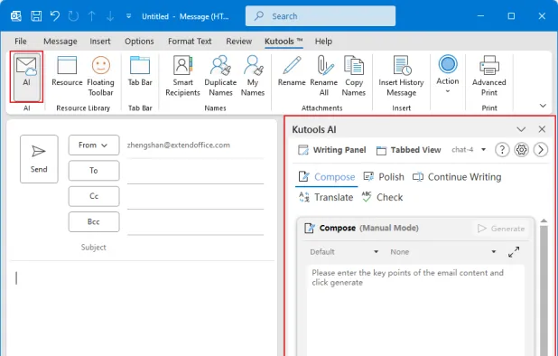Select the Continue Writing tab
The image size is (558, 356).
coord(457,177)
